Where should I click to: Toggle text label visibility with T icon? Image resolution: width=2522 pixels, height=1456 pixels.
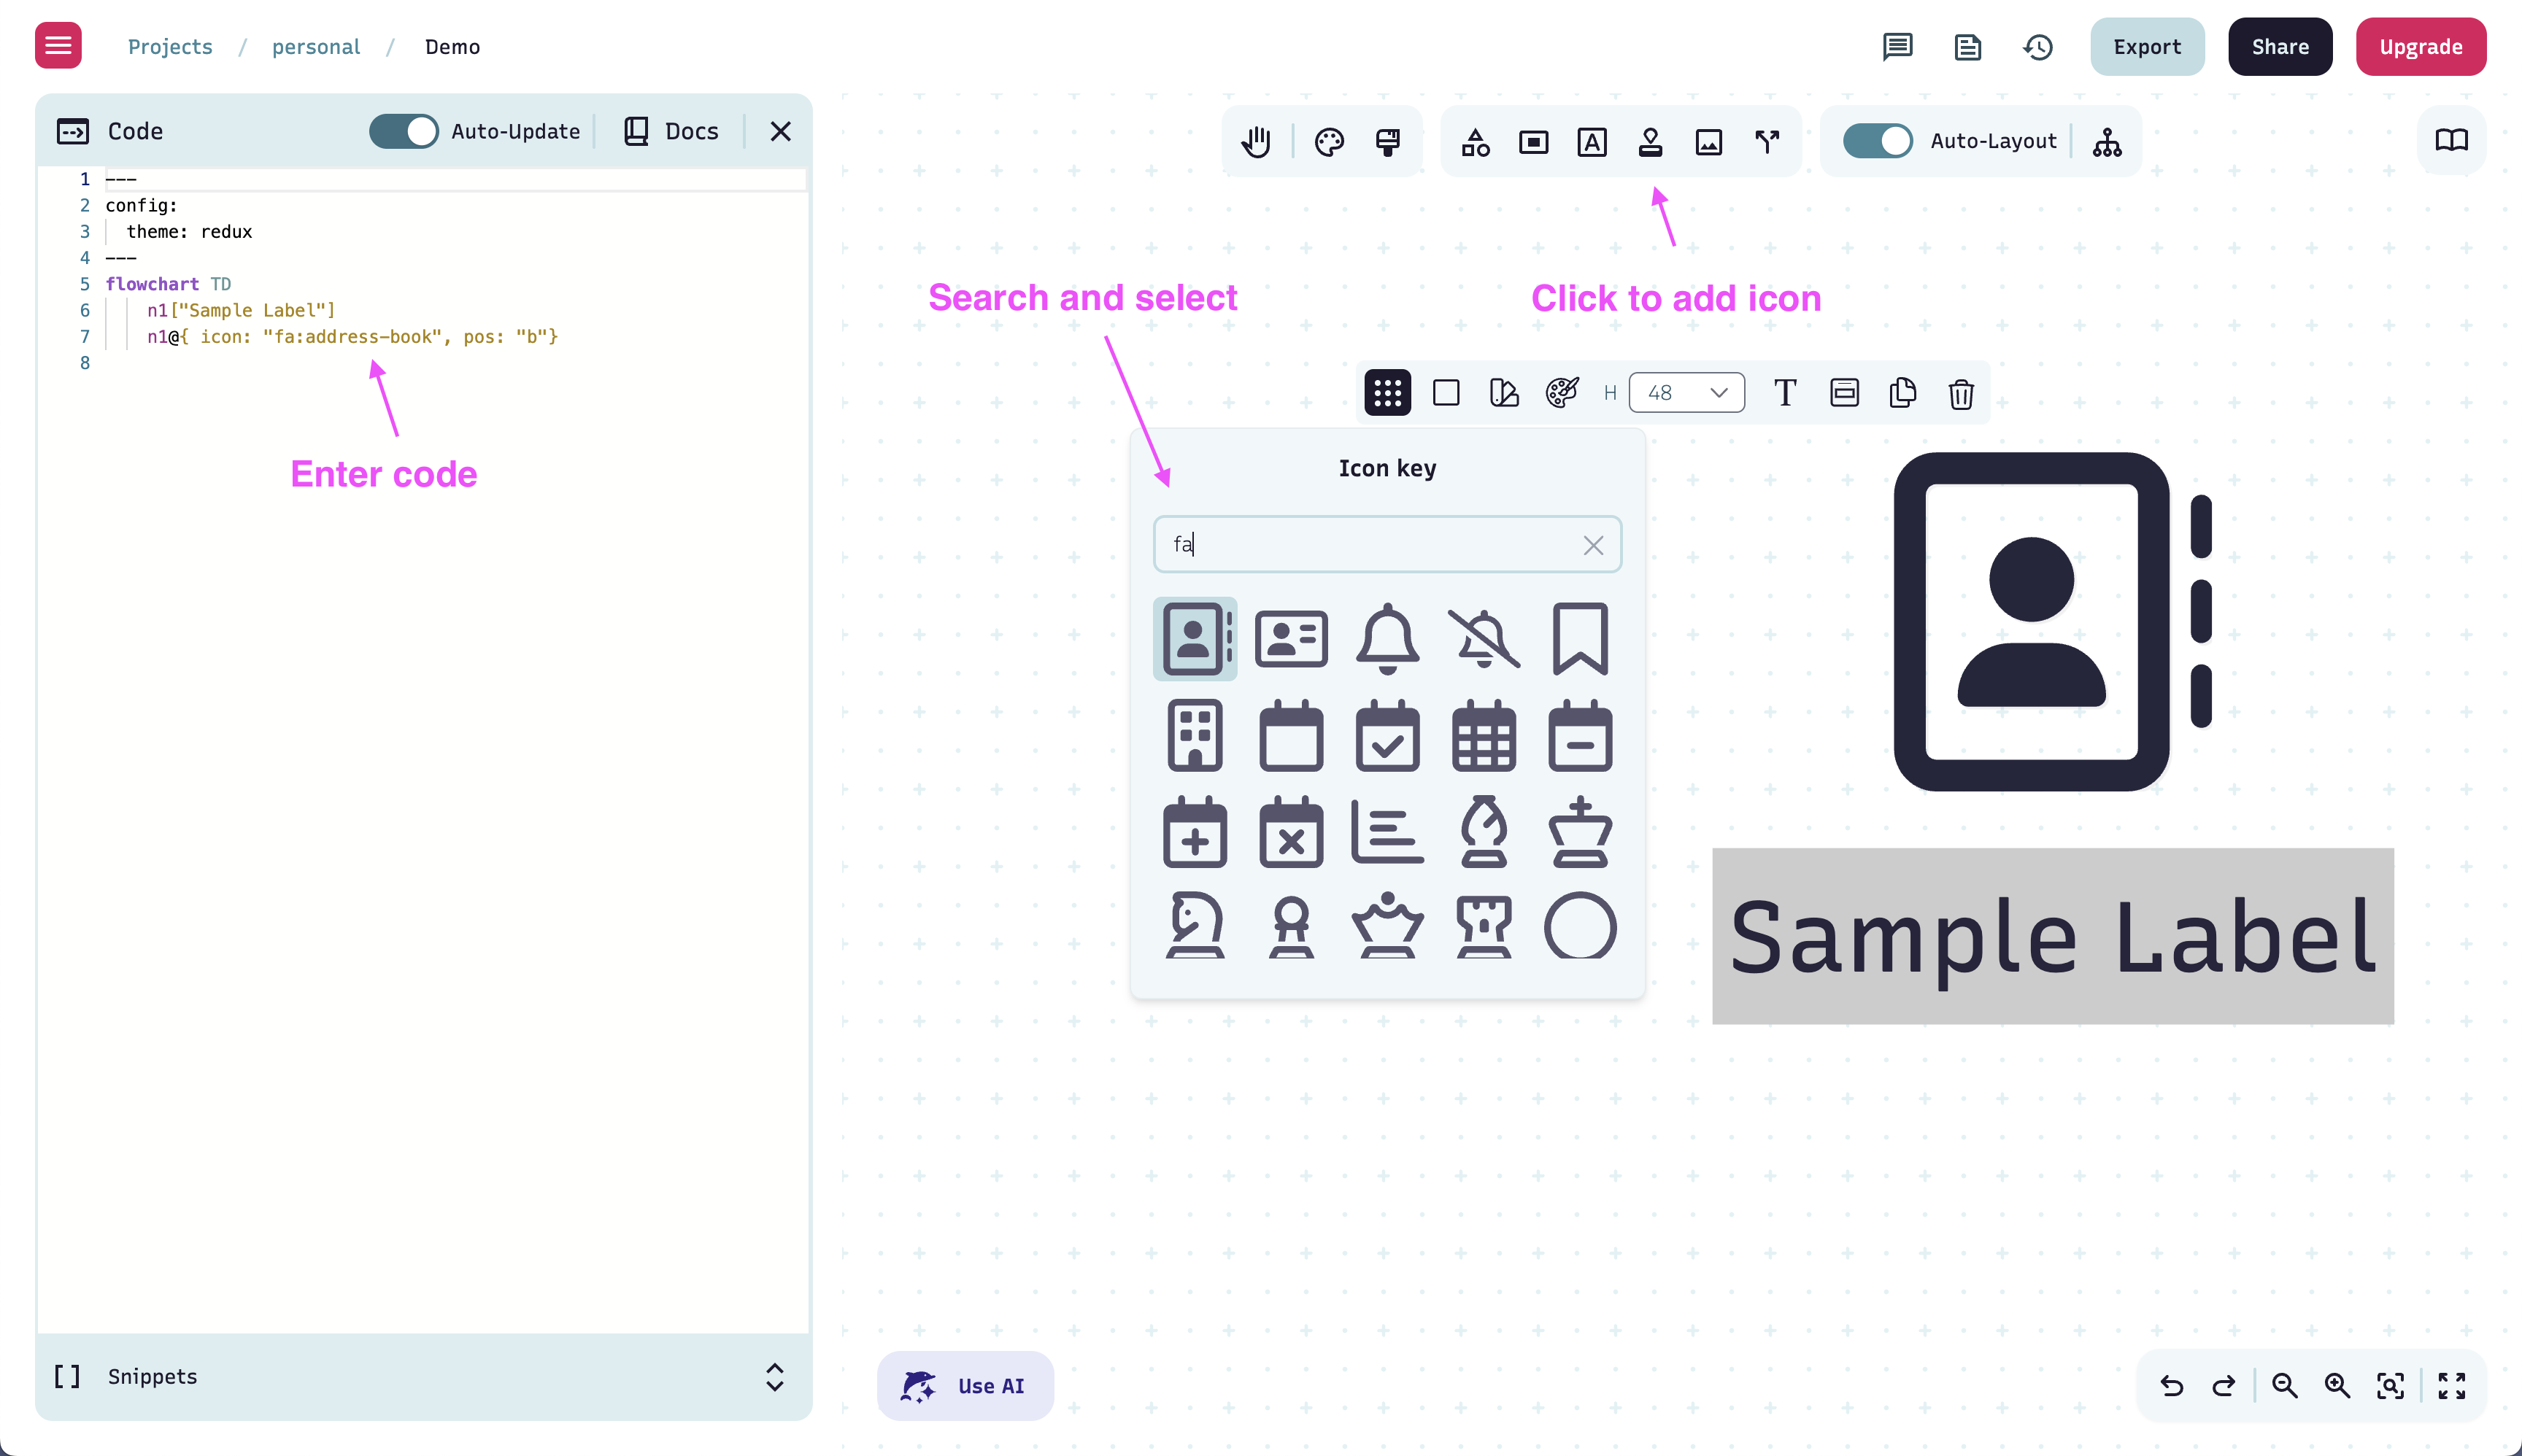pos(1786,392)
